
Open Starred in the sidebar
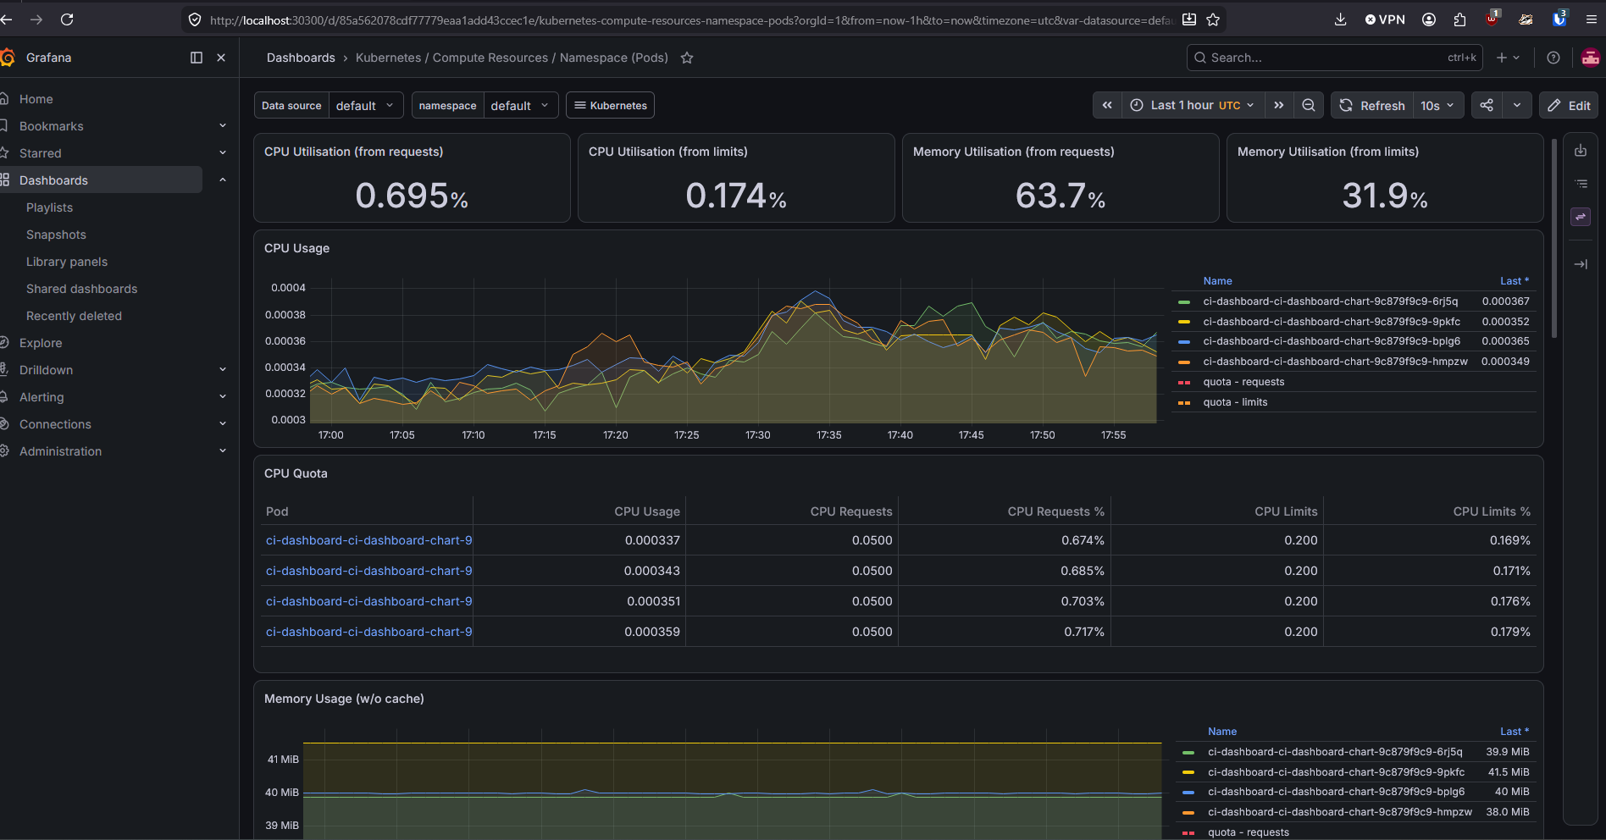click(x=41, y=153)
